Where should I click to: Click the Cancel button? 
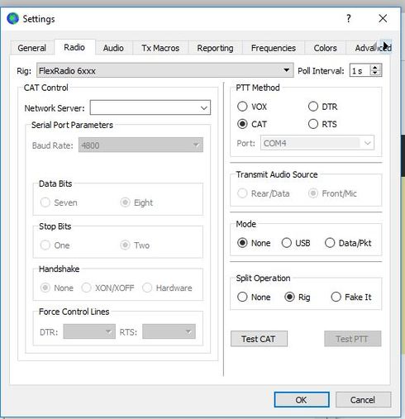click(x=363, y=400)
